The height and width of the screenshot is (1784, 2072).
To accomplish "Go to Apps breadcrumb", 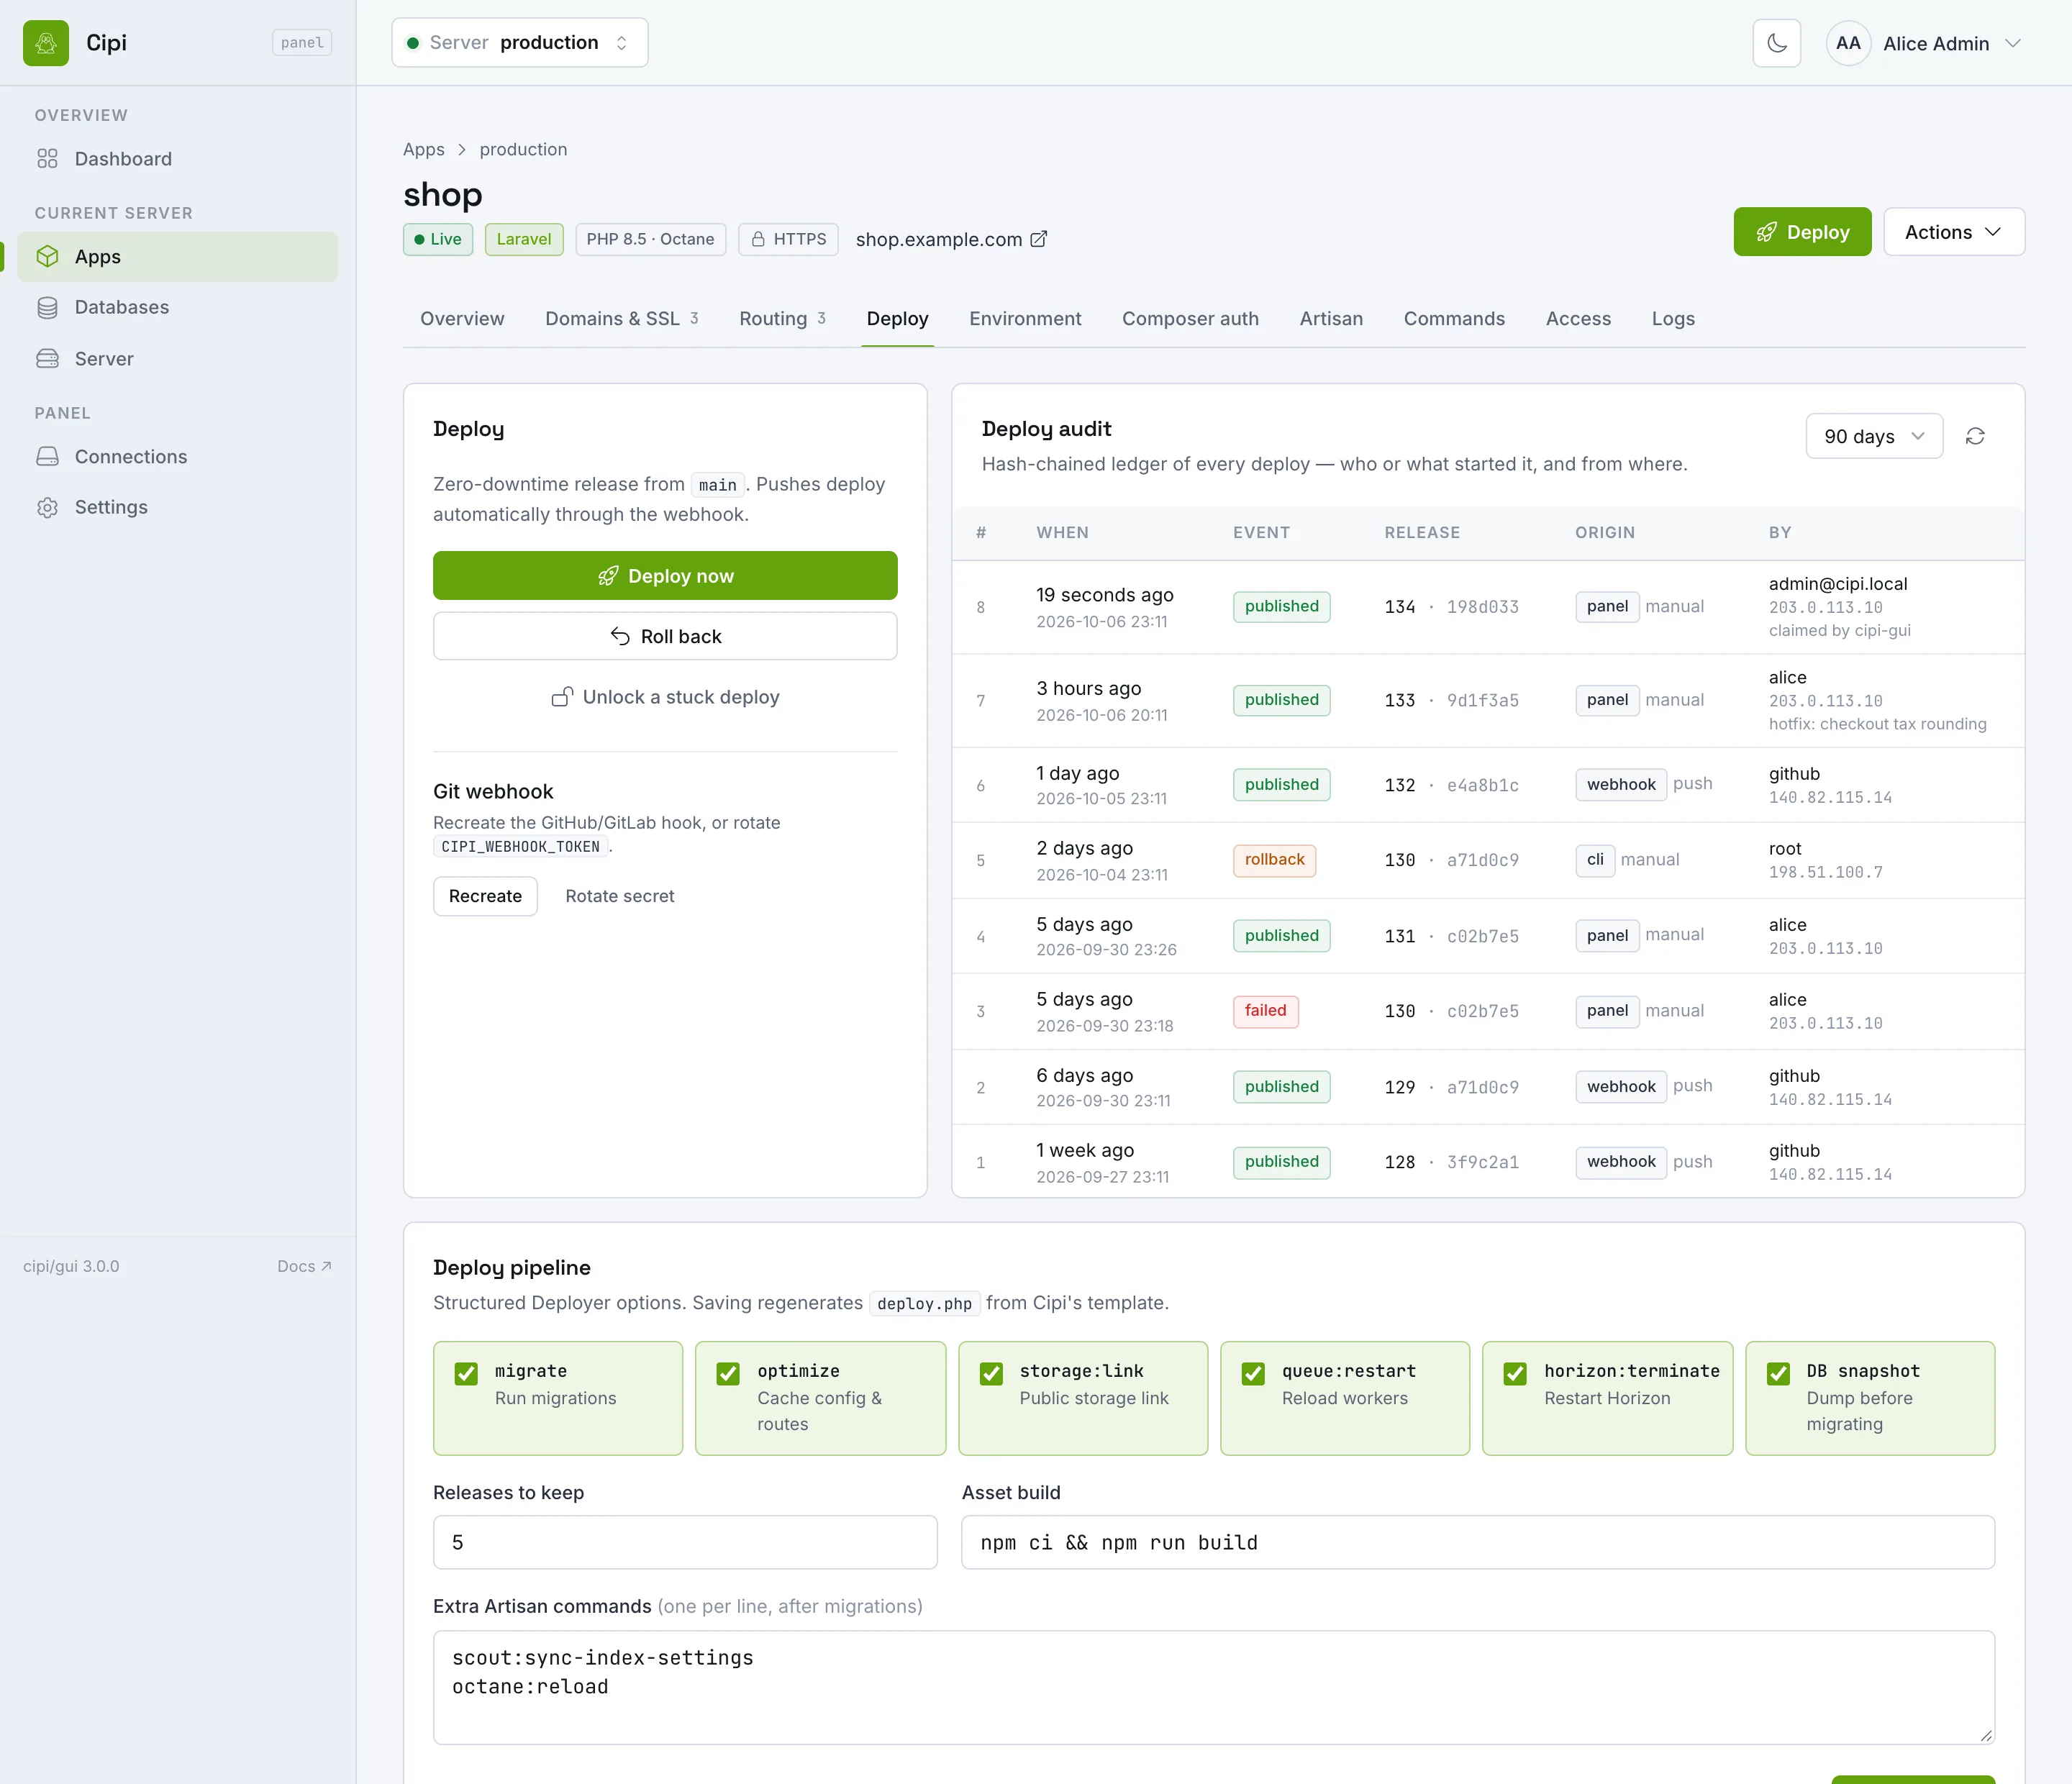I will [424, 149].
